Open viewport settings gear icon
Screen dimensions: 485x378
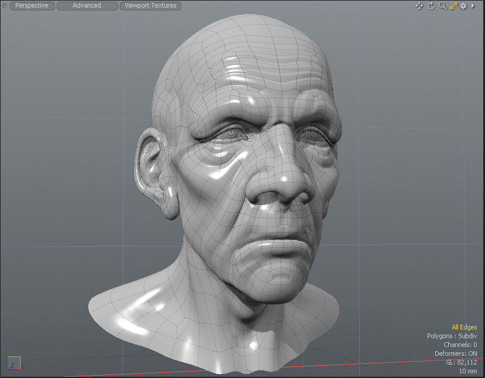[463, 6]
